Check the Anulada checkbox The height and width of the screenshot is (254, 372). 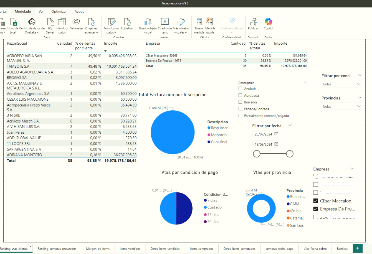pos(240,89)
